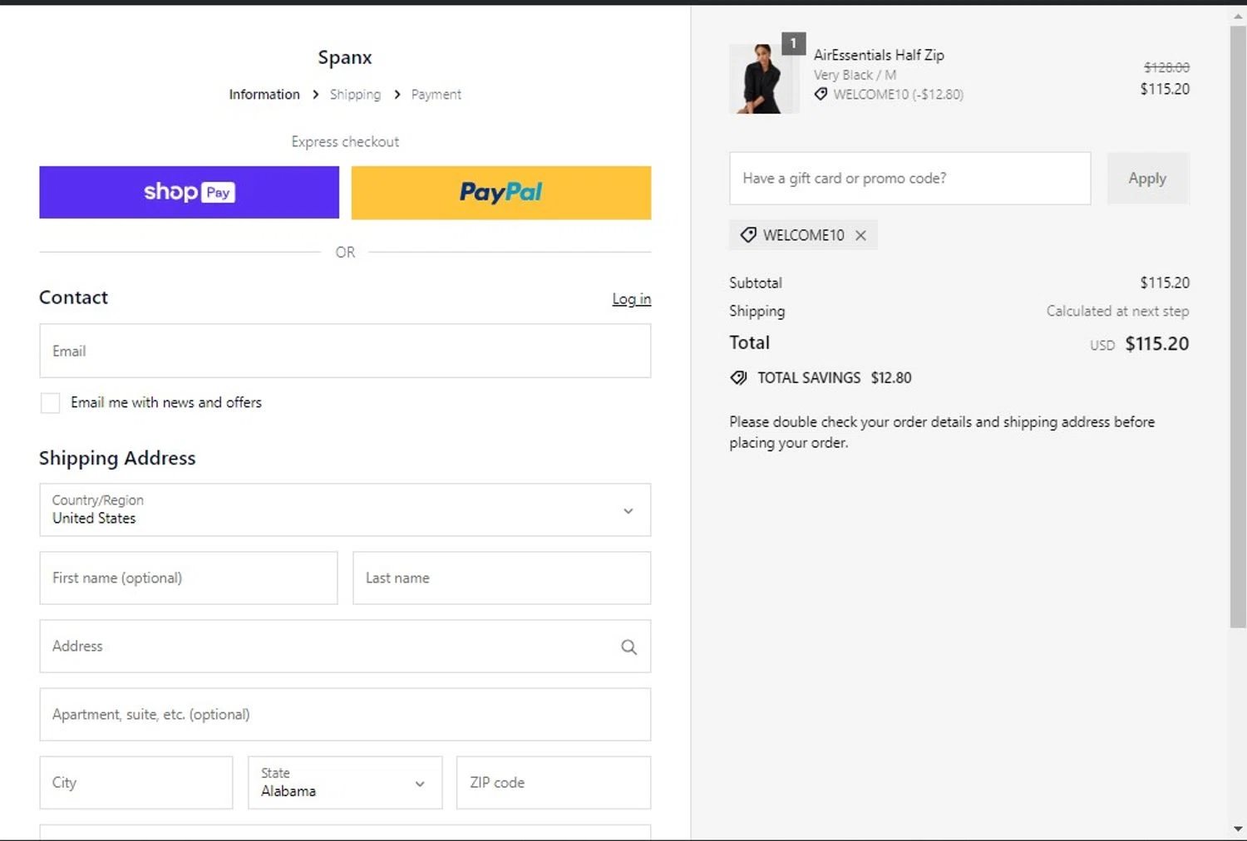Click the AirEssentials Half Zip product thumbnail
1247x841 pixels.
761,81
